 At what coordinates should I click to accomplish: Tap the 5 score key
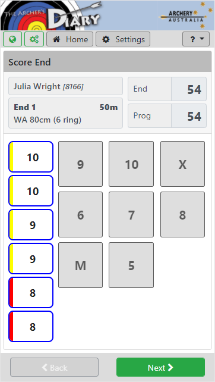[131, 265]
